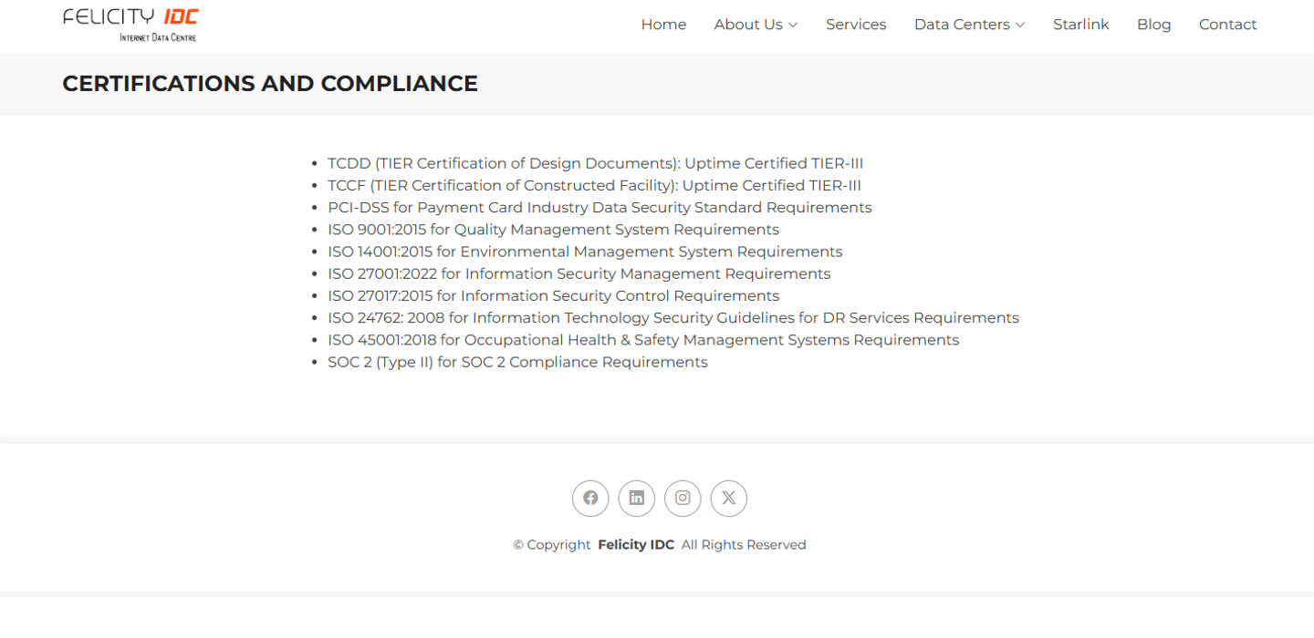Click the SOC 2 (Type II) list entry
The height and width of the screenshot is (638, 1314).
[517, 363]
